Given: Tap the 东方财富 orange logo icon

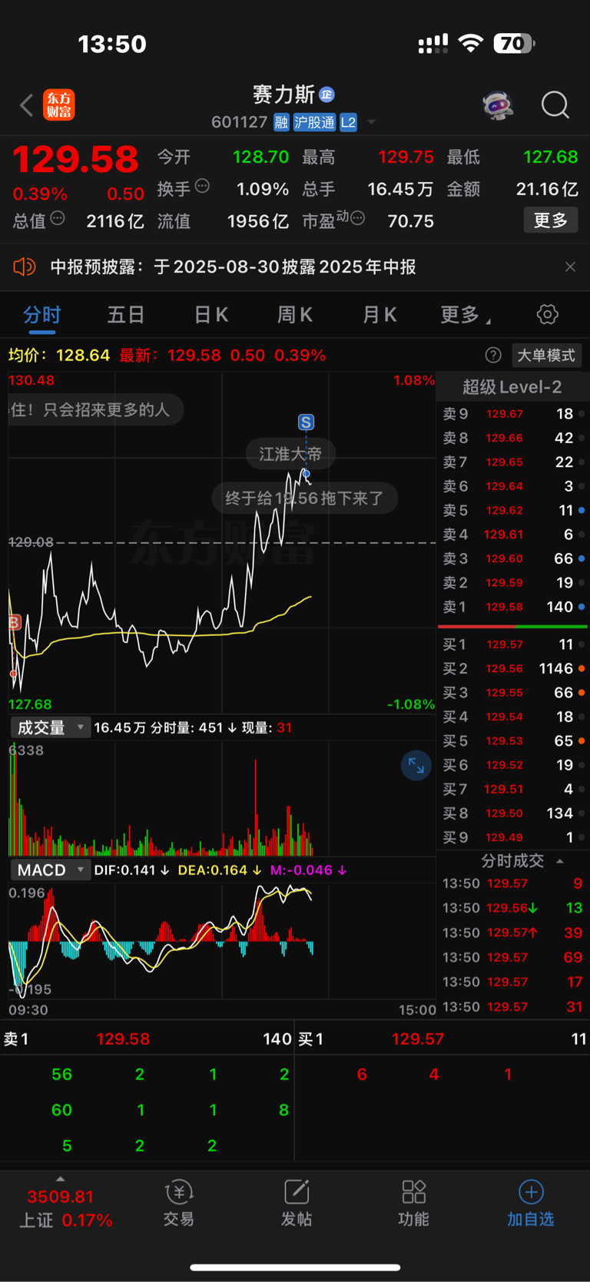Looking at the screenshot, I should point(59,105).
